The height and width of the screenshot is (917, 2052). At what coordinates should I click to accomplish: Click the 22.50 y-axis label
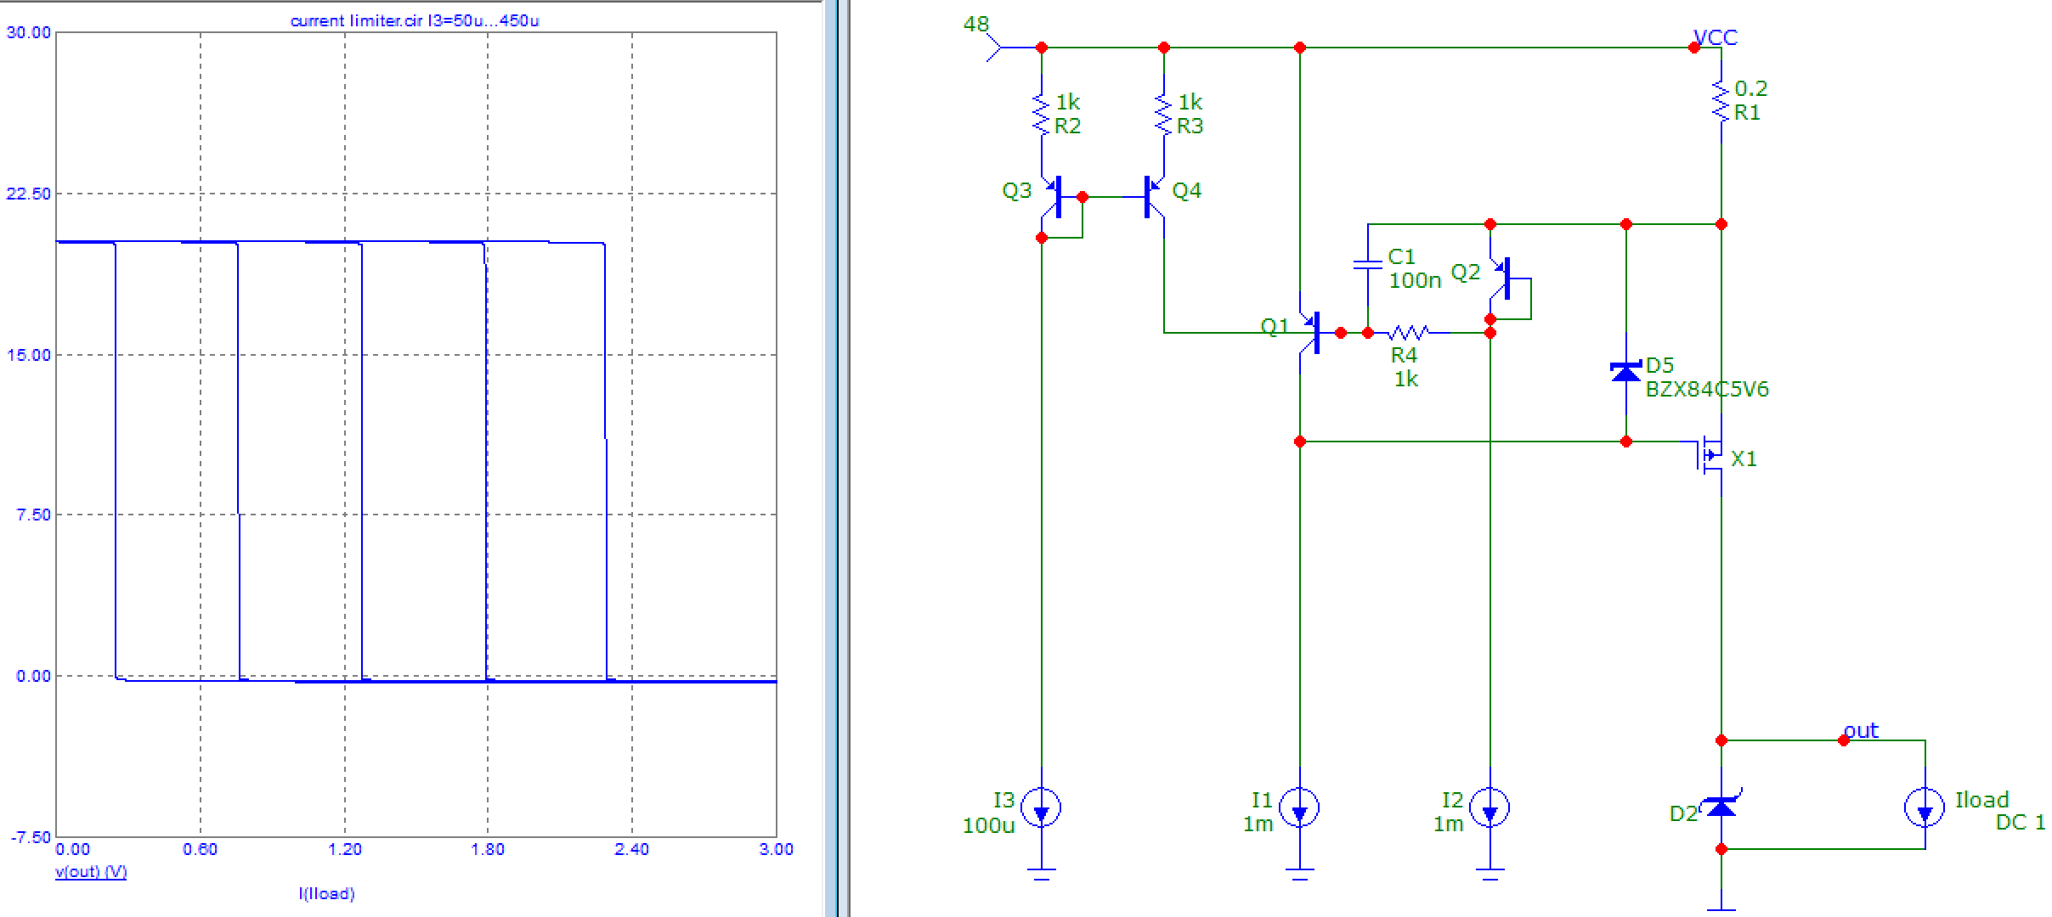click(x=29, y=194)
